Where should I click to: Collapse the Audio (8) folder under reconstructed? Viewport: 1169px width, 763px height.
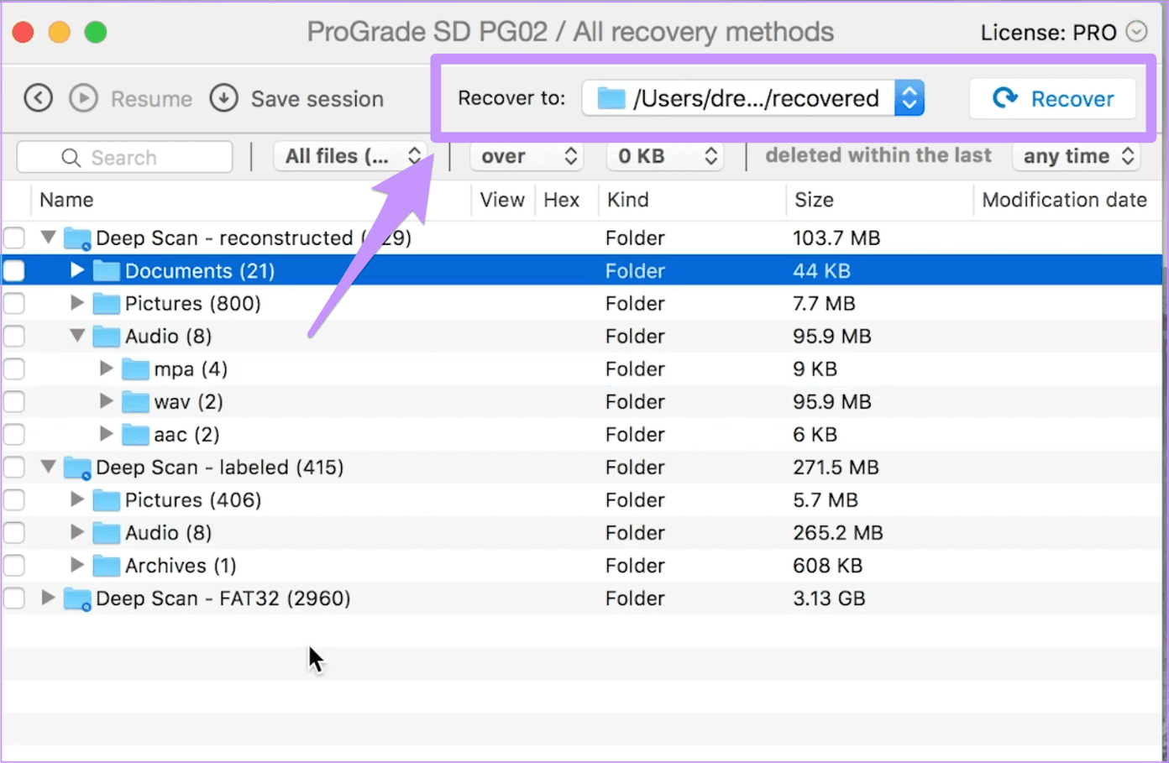click(x=77, y=336)
